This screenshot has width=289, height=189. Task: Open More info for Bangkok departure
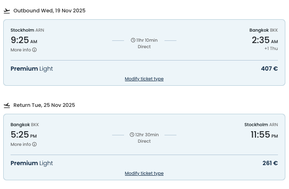[21, 145]
